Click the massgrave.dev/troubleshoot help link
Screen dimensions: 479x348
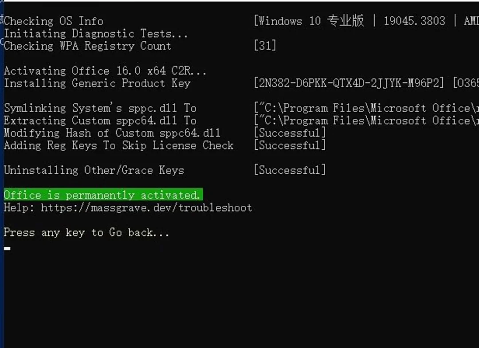click(146, 207)
